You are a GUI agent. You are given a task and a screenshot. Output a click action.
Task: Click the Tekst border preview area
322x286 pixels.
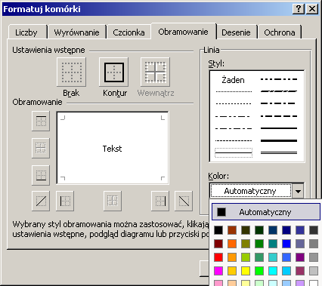[113, 149]
